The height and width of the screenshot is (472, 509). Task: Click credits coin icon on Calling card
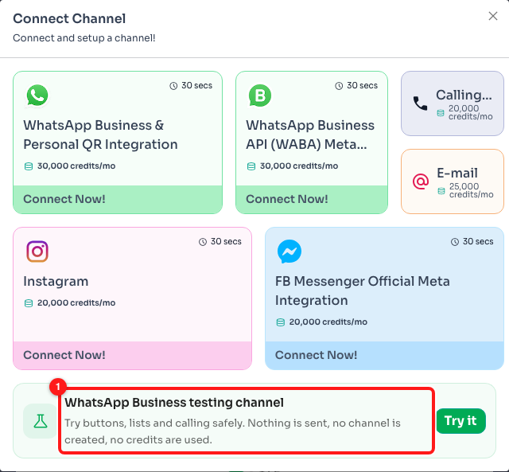[441, 113]
